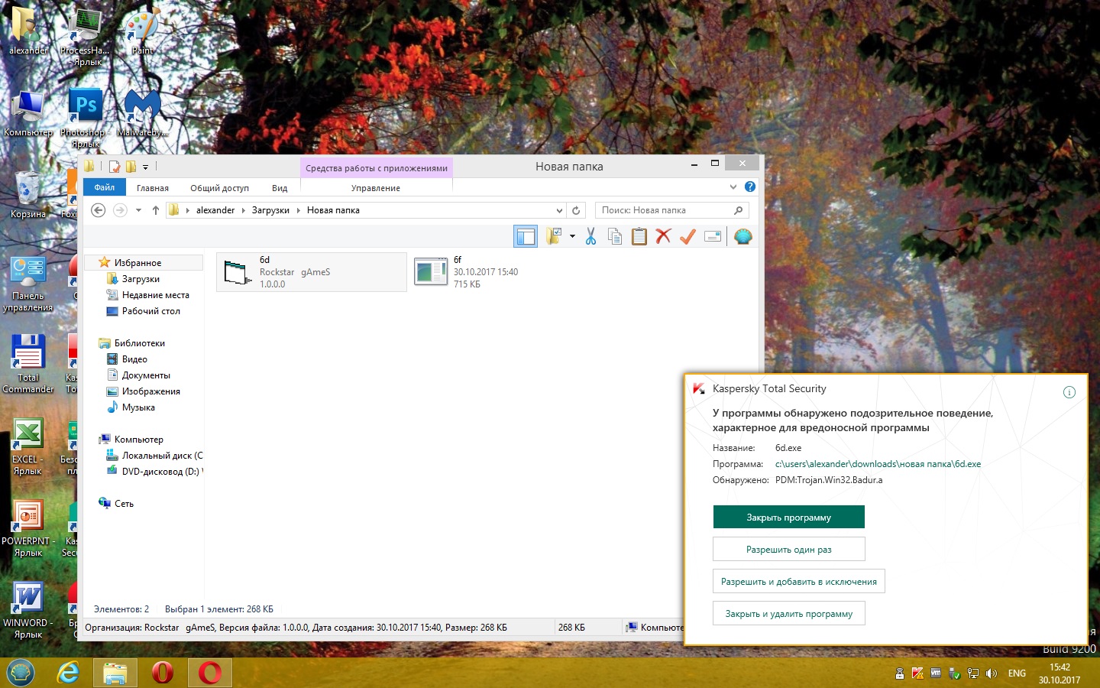Click Закрыть программу in Kaspersky alert
1100x688 pixels.
(788, 518)
